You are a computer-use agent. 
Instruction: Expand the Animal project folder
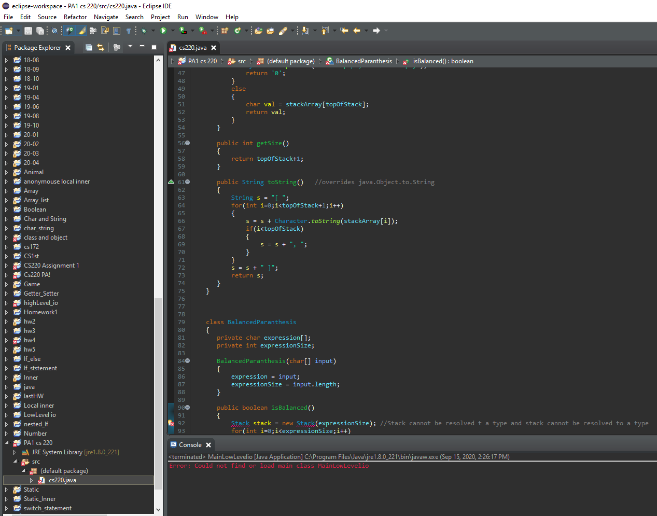[5, 172]
